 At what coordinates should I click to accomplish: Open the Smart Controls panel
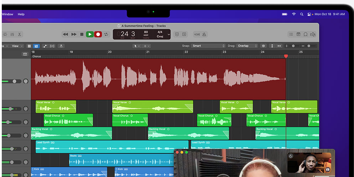(5, 34)
